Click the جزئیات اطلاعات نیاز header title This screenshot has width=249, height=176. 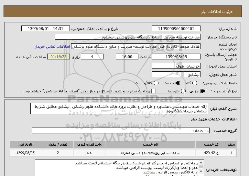217,12
